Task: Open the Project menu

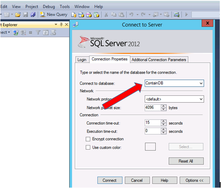Action: (x=31, y=6)
